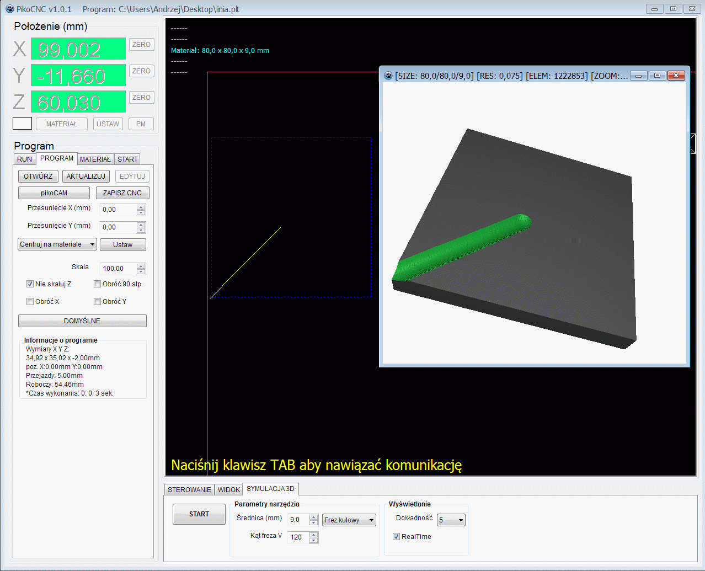Screen dimensions: 705x571
Task: Increase Przesunięcie X with up arrow
Action: [x=141, y=207]
